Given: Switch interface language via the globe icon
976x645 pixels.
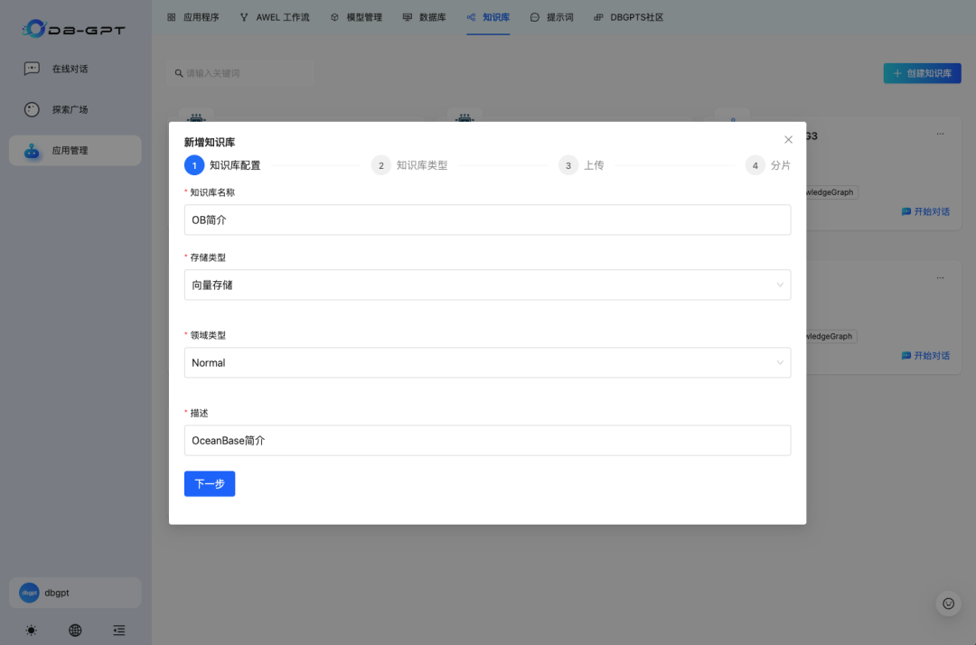Looking at the screenshot, I should (x=75, y=630).
